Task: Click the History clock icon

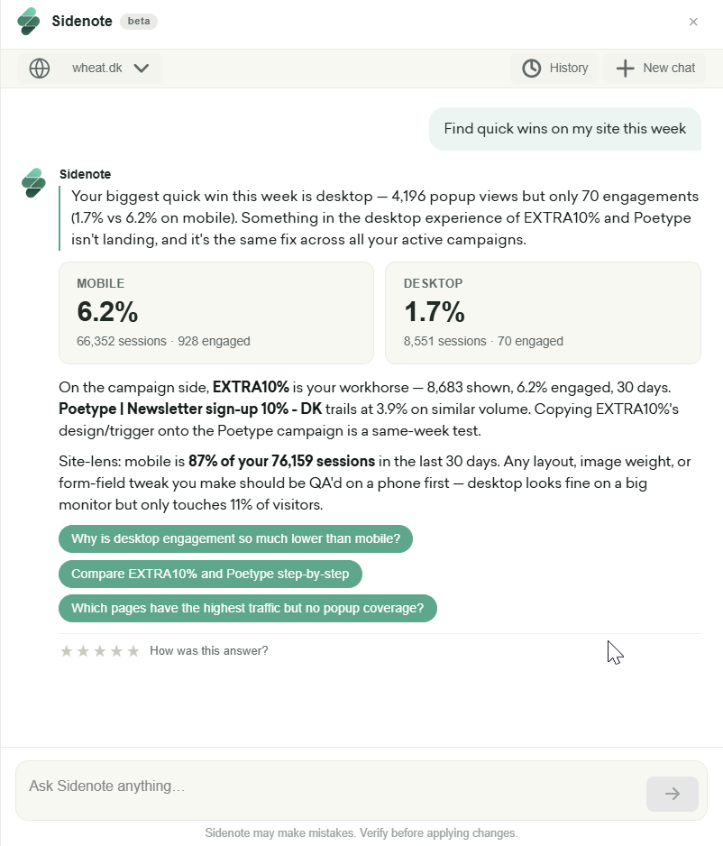Action: tap(532, 69)
